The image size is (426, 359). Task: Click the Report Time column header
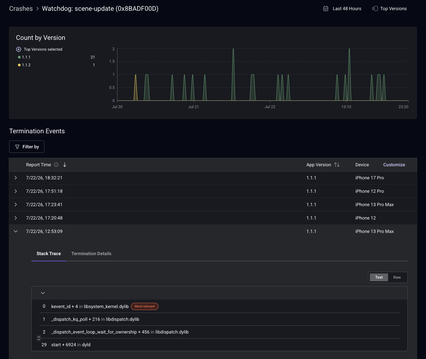(x=39, y=165)
